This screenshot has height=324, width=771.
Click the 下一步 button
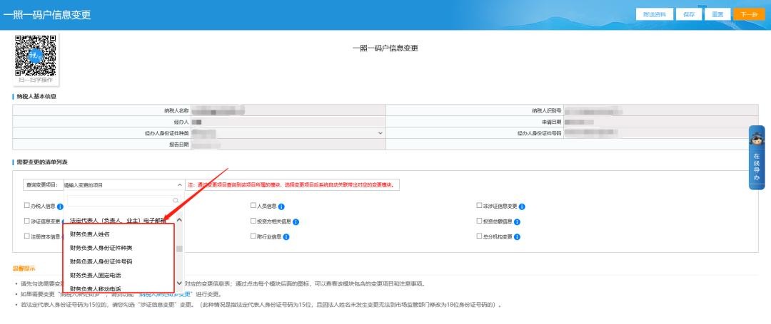[747, 14]
